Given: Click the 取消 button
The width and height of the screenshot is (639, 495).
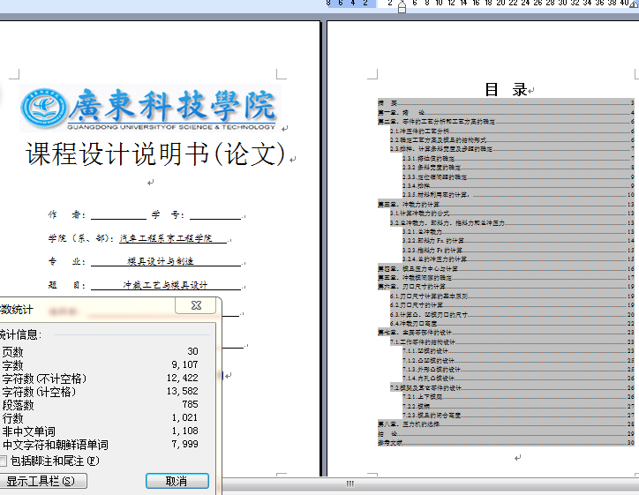Looking at the screenshot, I should [177, 481].
